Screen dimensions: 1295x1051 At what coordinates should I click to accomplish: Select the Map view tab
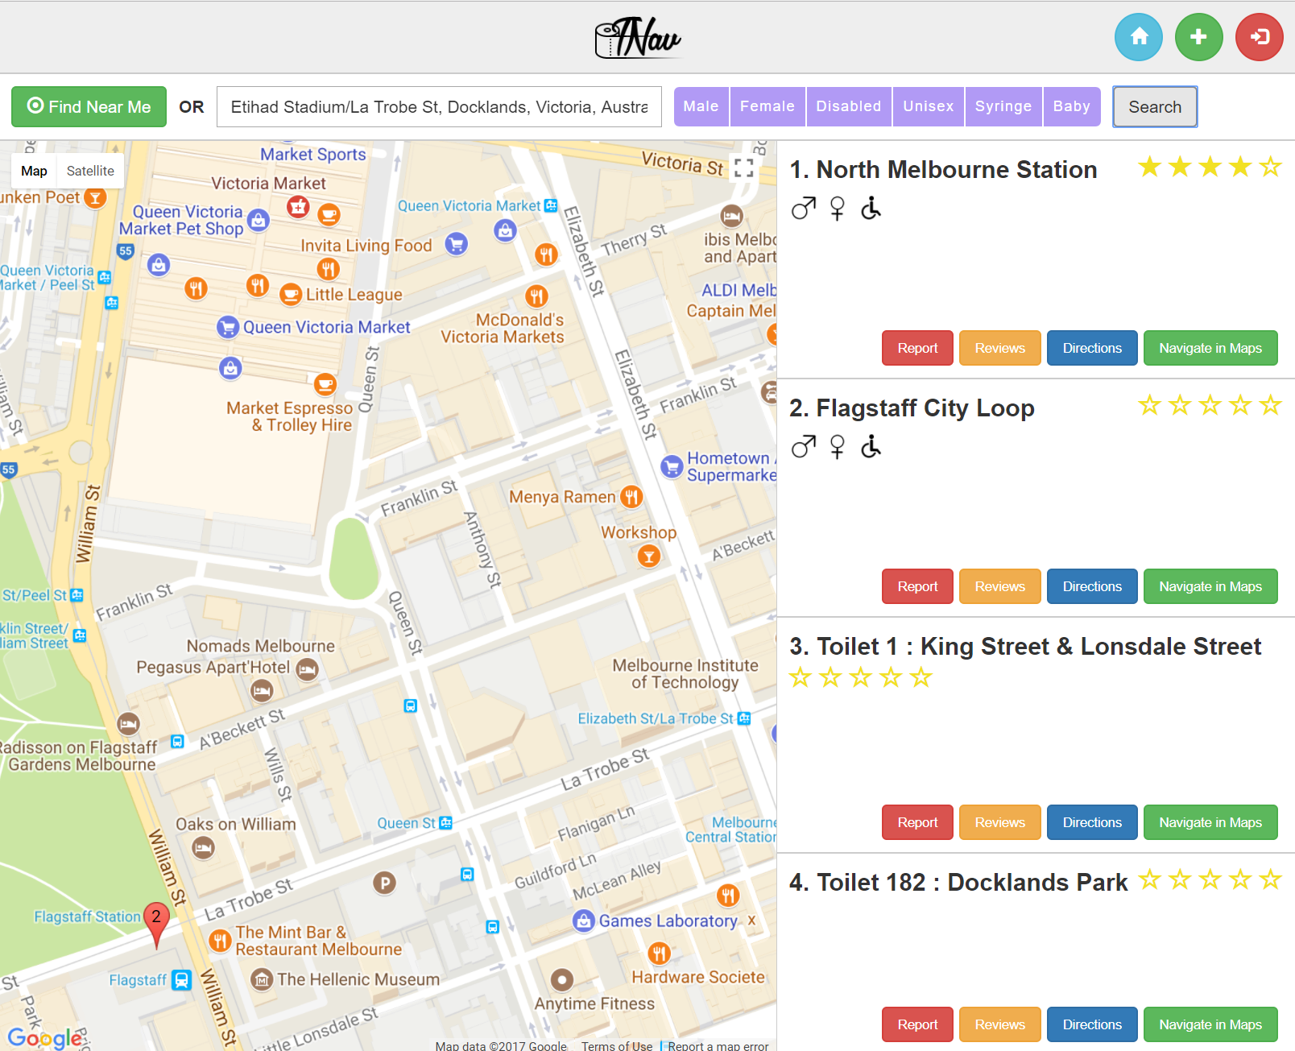click(34, 171)
